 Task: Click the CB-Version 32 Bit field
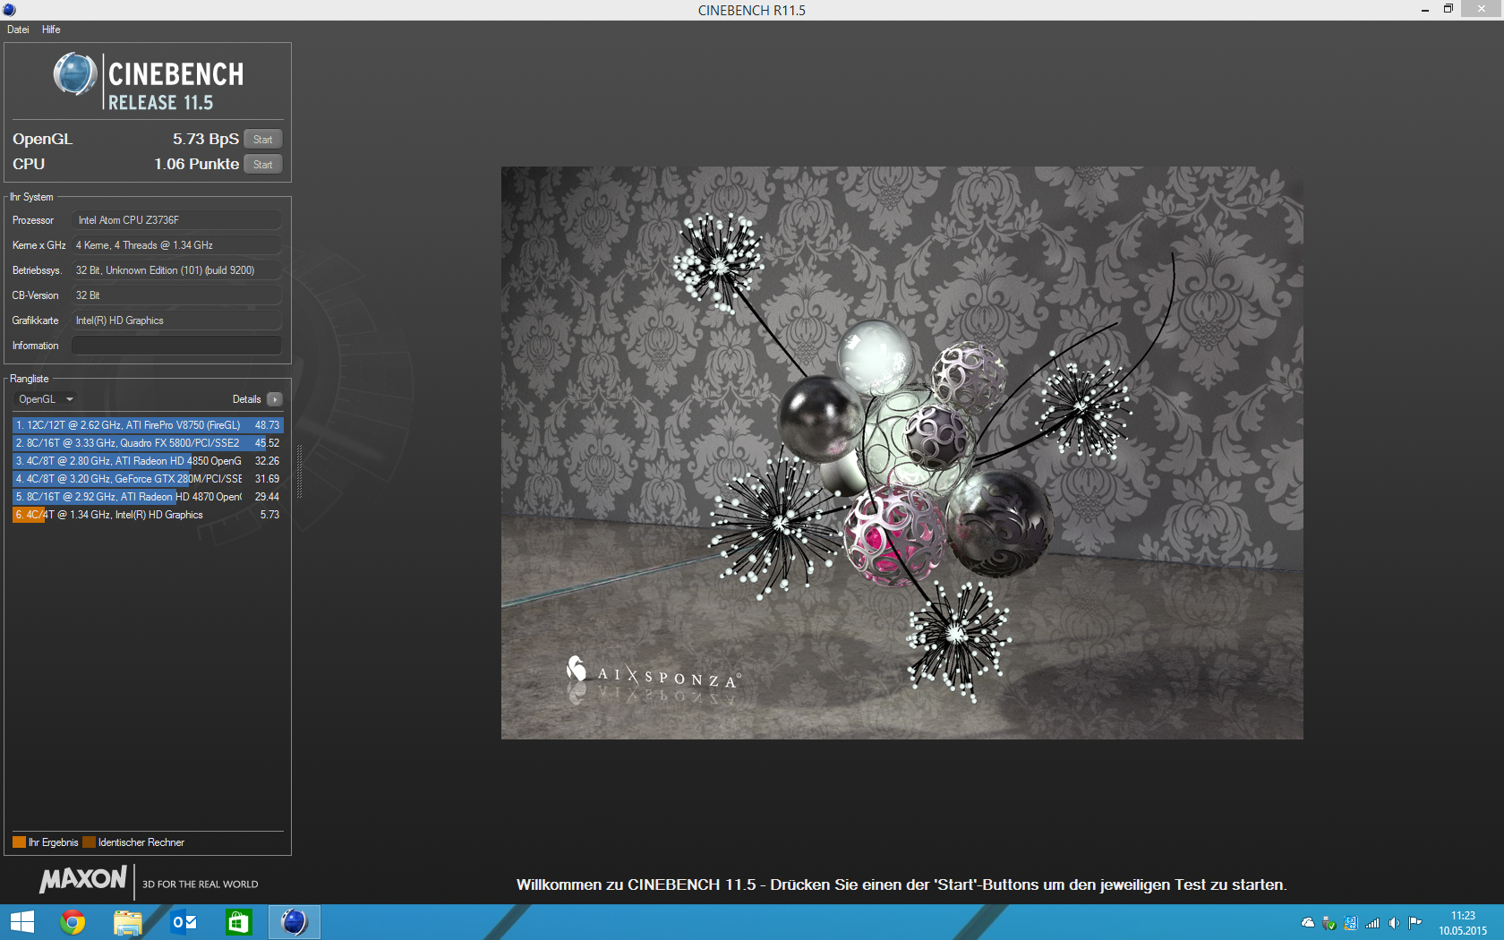(176, 295)
